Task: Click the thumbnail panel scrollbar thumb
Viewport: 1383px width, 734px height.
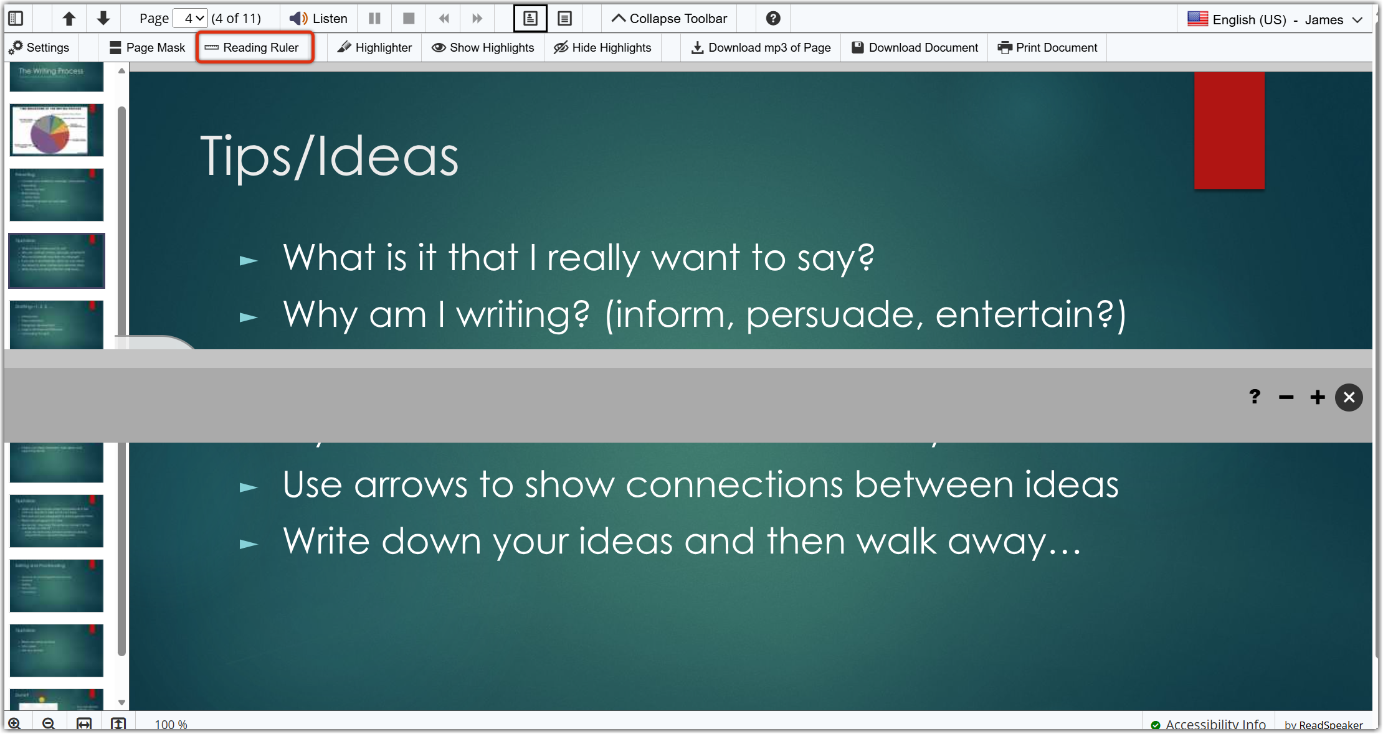Action: click(x=122, y=380)
